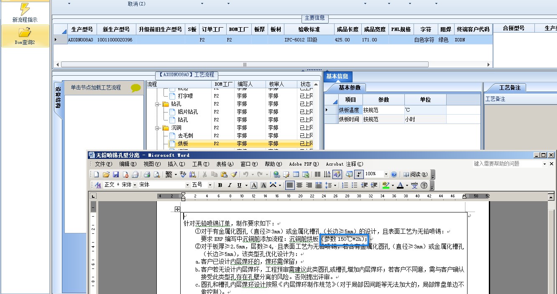Select center alignment in Word toolbar
Viewport: 557px width, 294px height.
point(299,185)
